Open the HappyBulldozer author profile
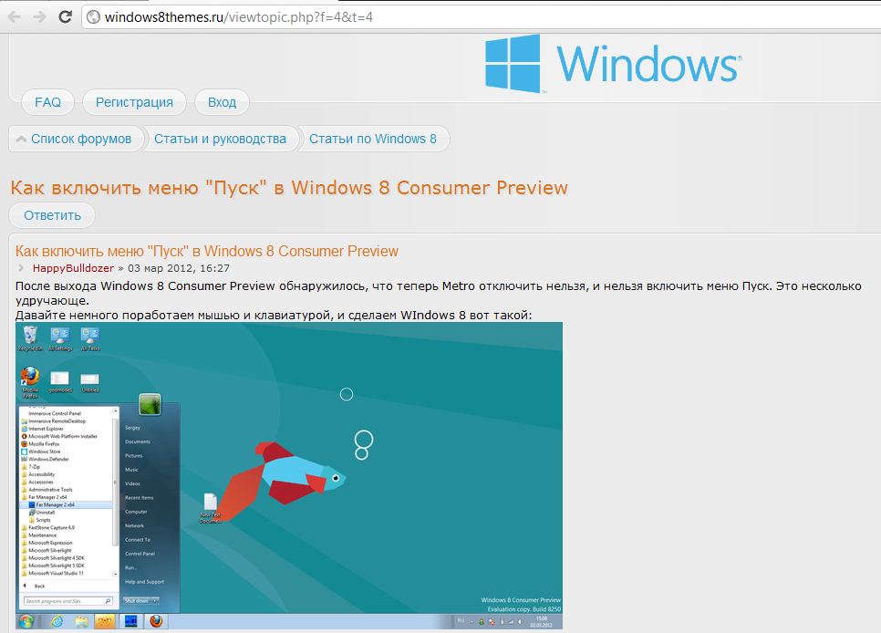This screenshot has width=881, height=633. coord(73,268)
